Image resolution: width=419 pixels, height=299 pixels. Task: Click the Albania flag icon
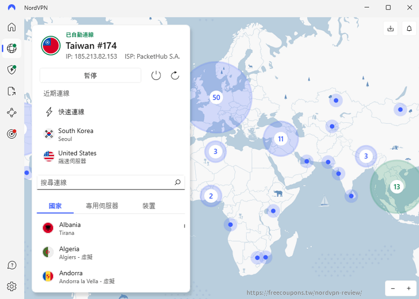click(x=48, y=228)
